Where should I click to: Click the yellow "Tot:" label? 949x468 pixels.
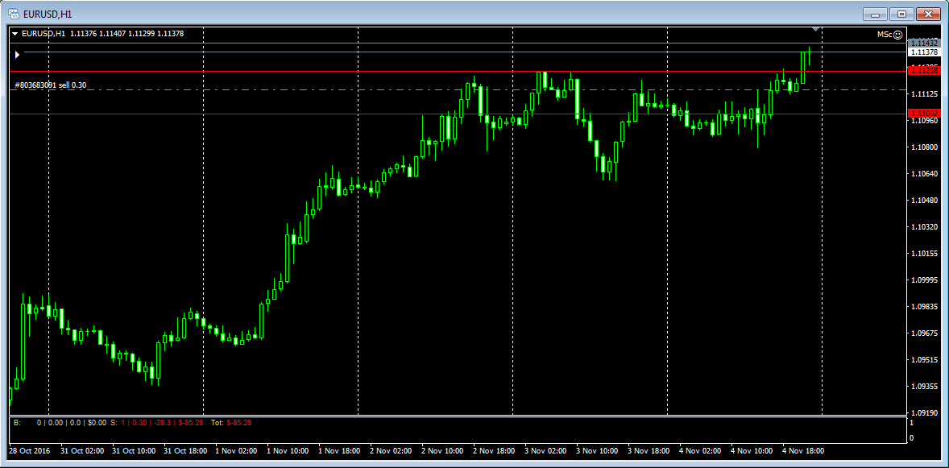click(x=218, y=423)
